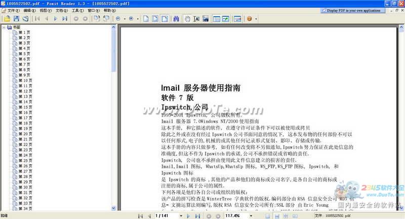Select bookmark 第 34 页
This screenshot has height=219, width=405.
click(x=25, y=209)
